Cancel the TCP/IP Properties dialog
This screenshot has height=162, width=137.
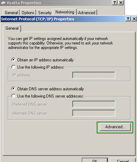(x=123, y=160)
